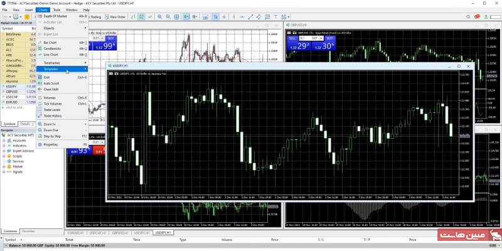This screenshot has width=502, height=251.
Task: Open the new chart dropdown arrow
Action: 10,17
